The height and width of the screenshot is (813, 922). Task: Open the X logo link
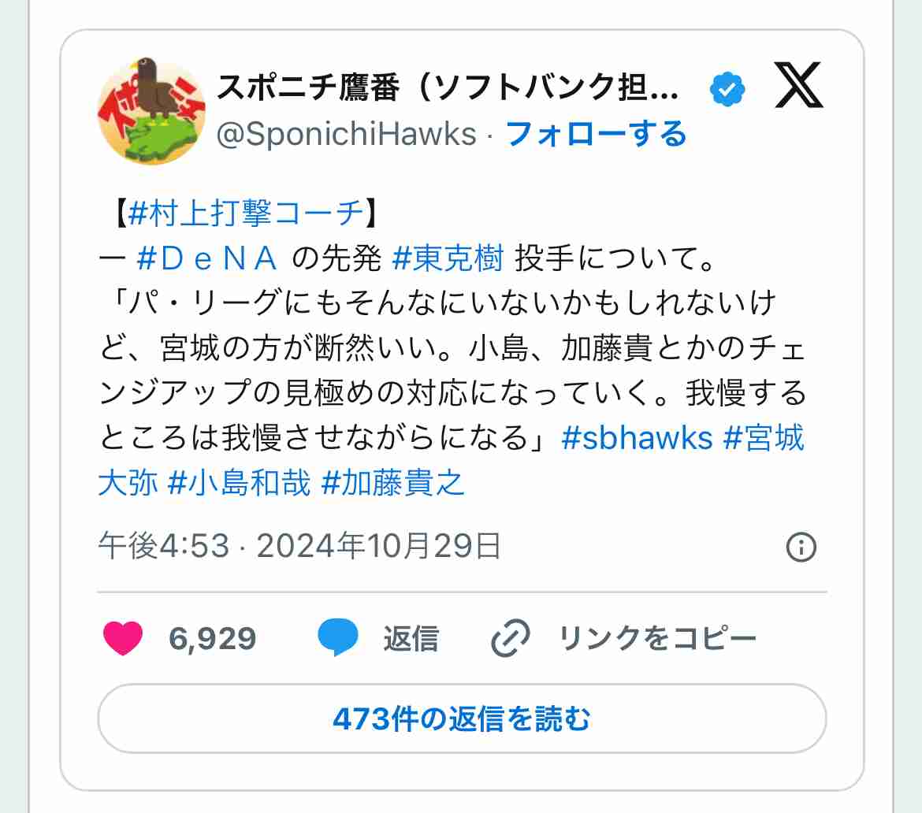[798, 86]
